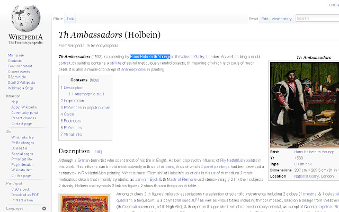Open Contents sidebar link
Screen dimensions: 339x212
click(x=15, y=61)
